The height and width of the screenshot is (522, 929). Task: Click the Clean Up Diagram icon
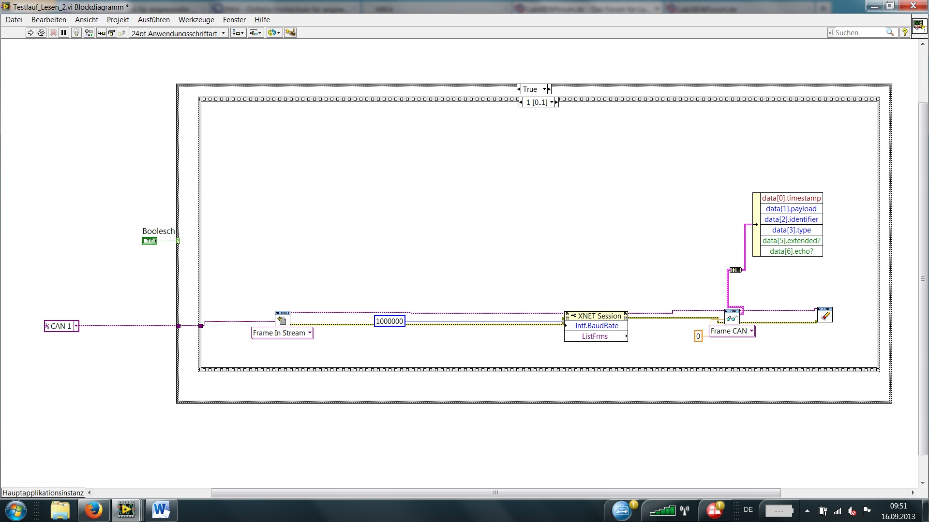point(290,33)
